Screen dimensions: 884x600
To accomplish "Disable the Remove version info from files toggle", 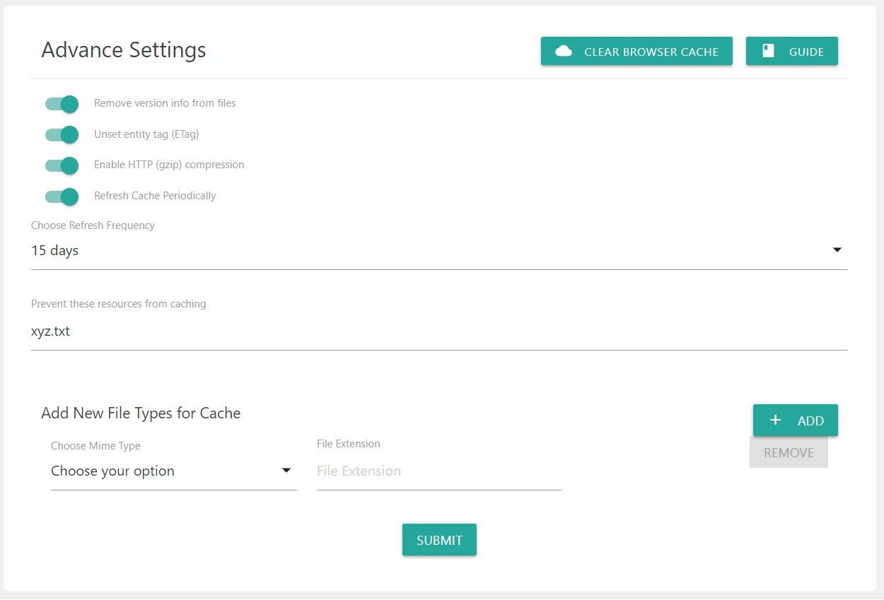I will (62, 104).
